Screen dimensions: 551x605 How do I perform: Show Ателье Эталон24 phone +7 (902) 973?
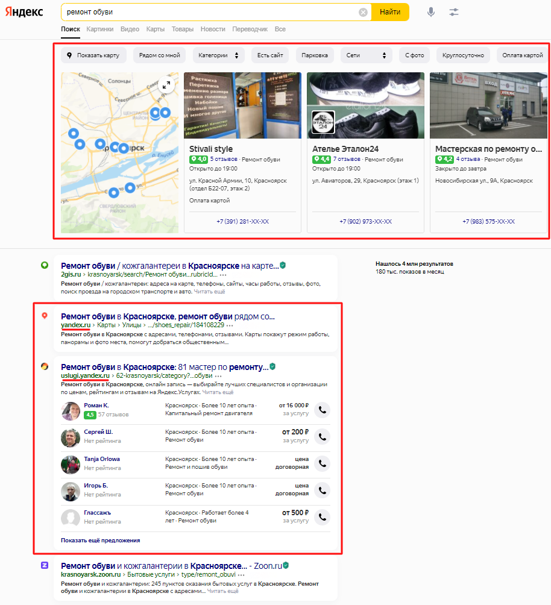pyautogui.click(x=366, y=222)
